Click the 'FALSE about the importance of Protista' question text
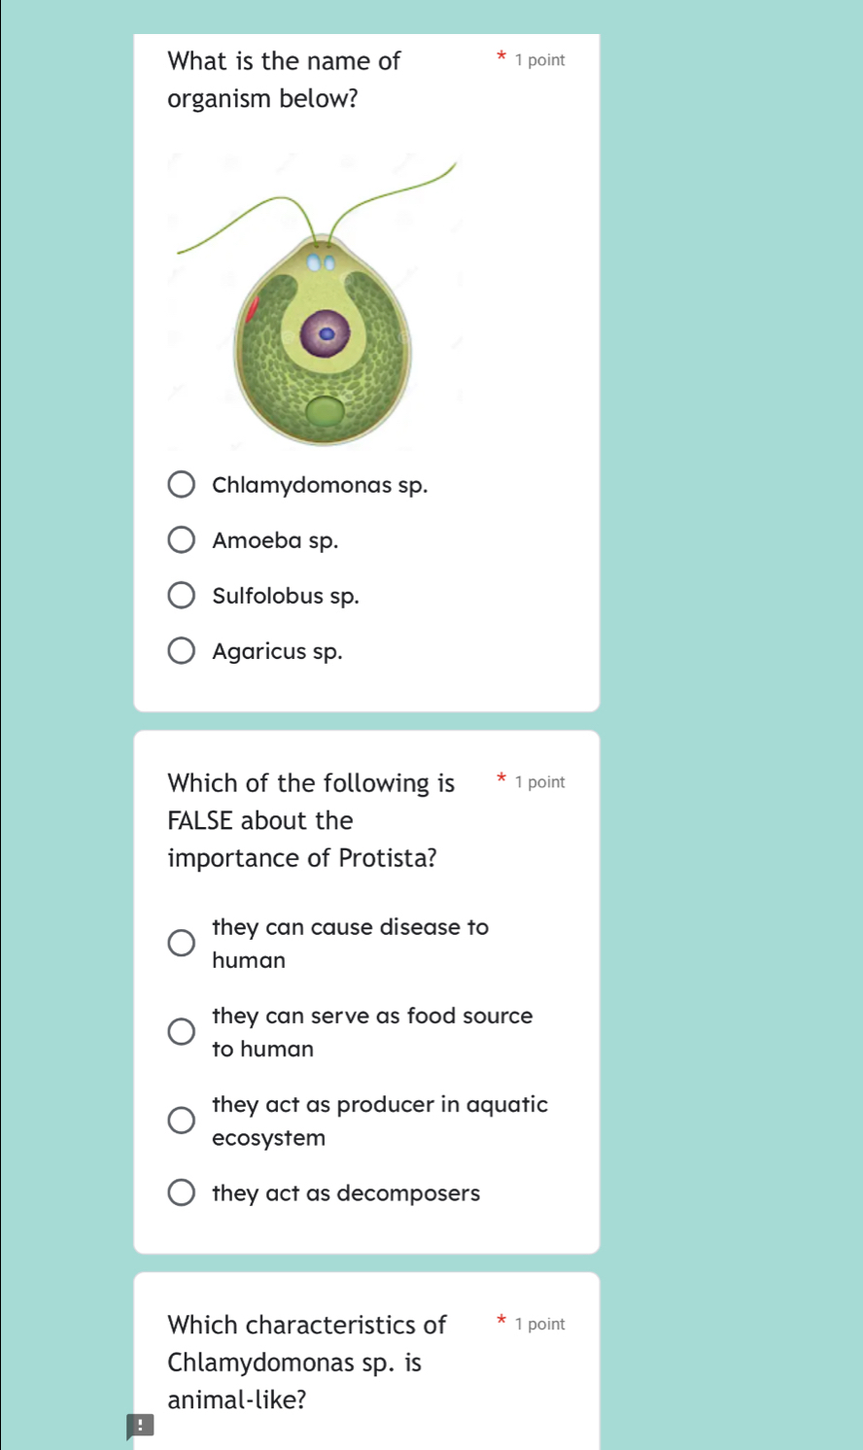Image resolution: width=863 pixels, height=1450 pixels. [311, 820]
